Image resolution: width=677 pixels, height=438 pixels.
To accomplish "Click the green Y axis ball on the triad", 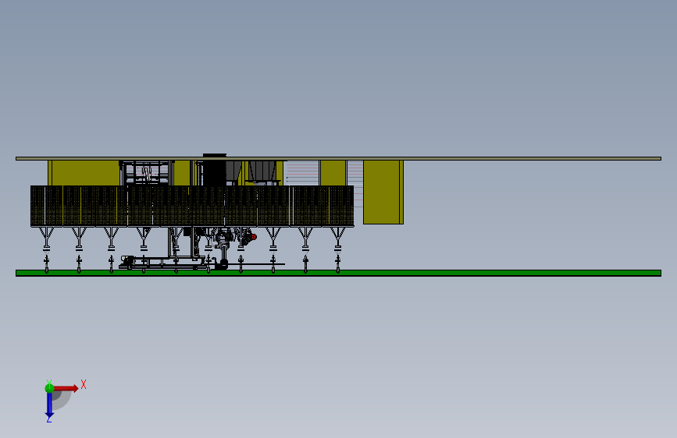I will pyautogui.click(x=49, y=388).
